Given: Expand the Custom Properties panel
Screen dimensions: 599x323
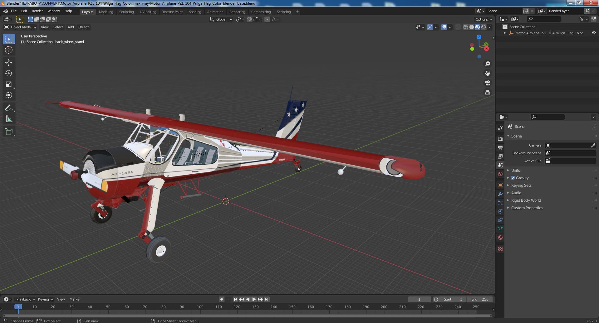Looking at the screenshot, I should pos(527,208).
